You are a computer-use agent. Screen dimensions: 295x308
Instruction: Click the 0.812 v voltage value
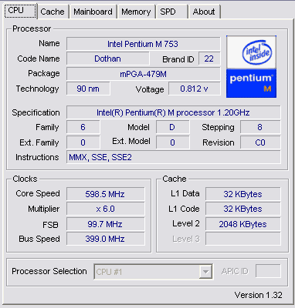195,89
